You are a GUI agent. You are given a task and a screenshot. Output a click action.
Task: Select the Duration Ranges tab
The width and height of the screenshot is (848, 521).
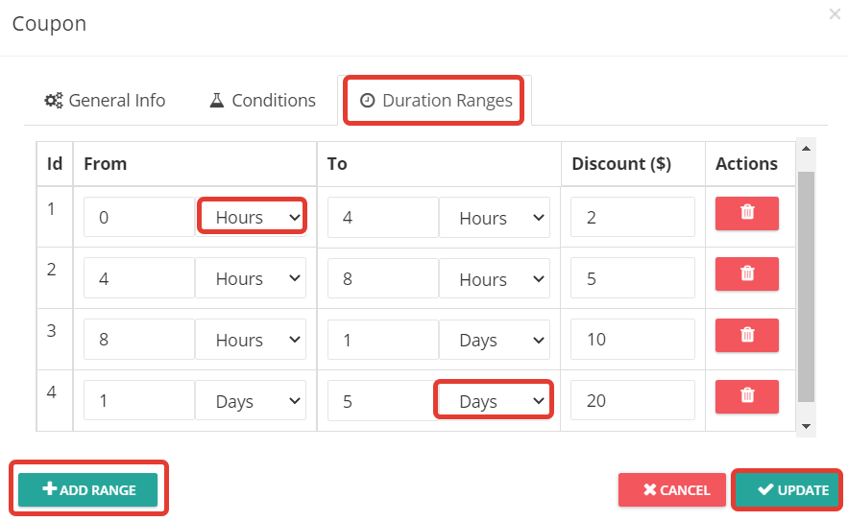434,101
